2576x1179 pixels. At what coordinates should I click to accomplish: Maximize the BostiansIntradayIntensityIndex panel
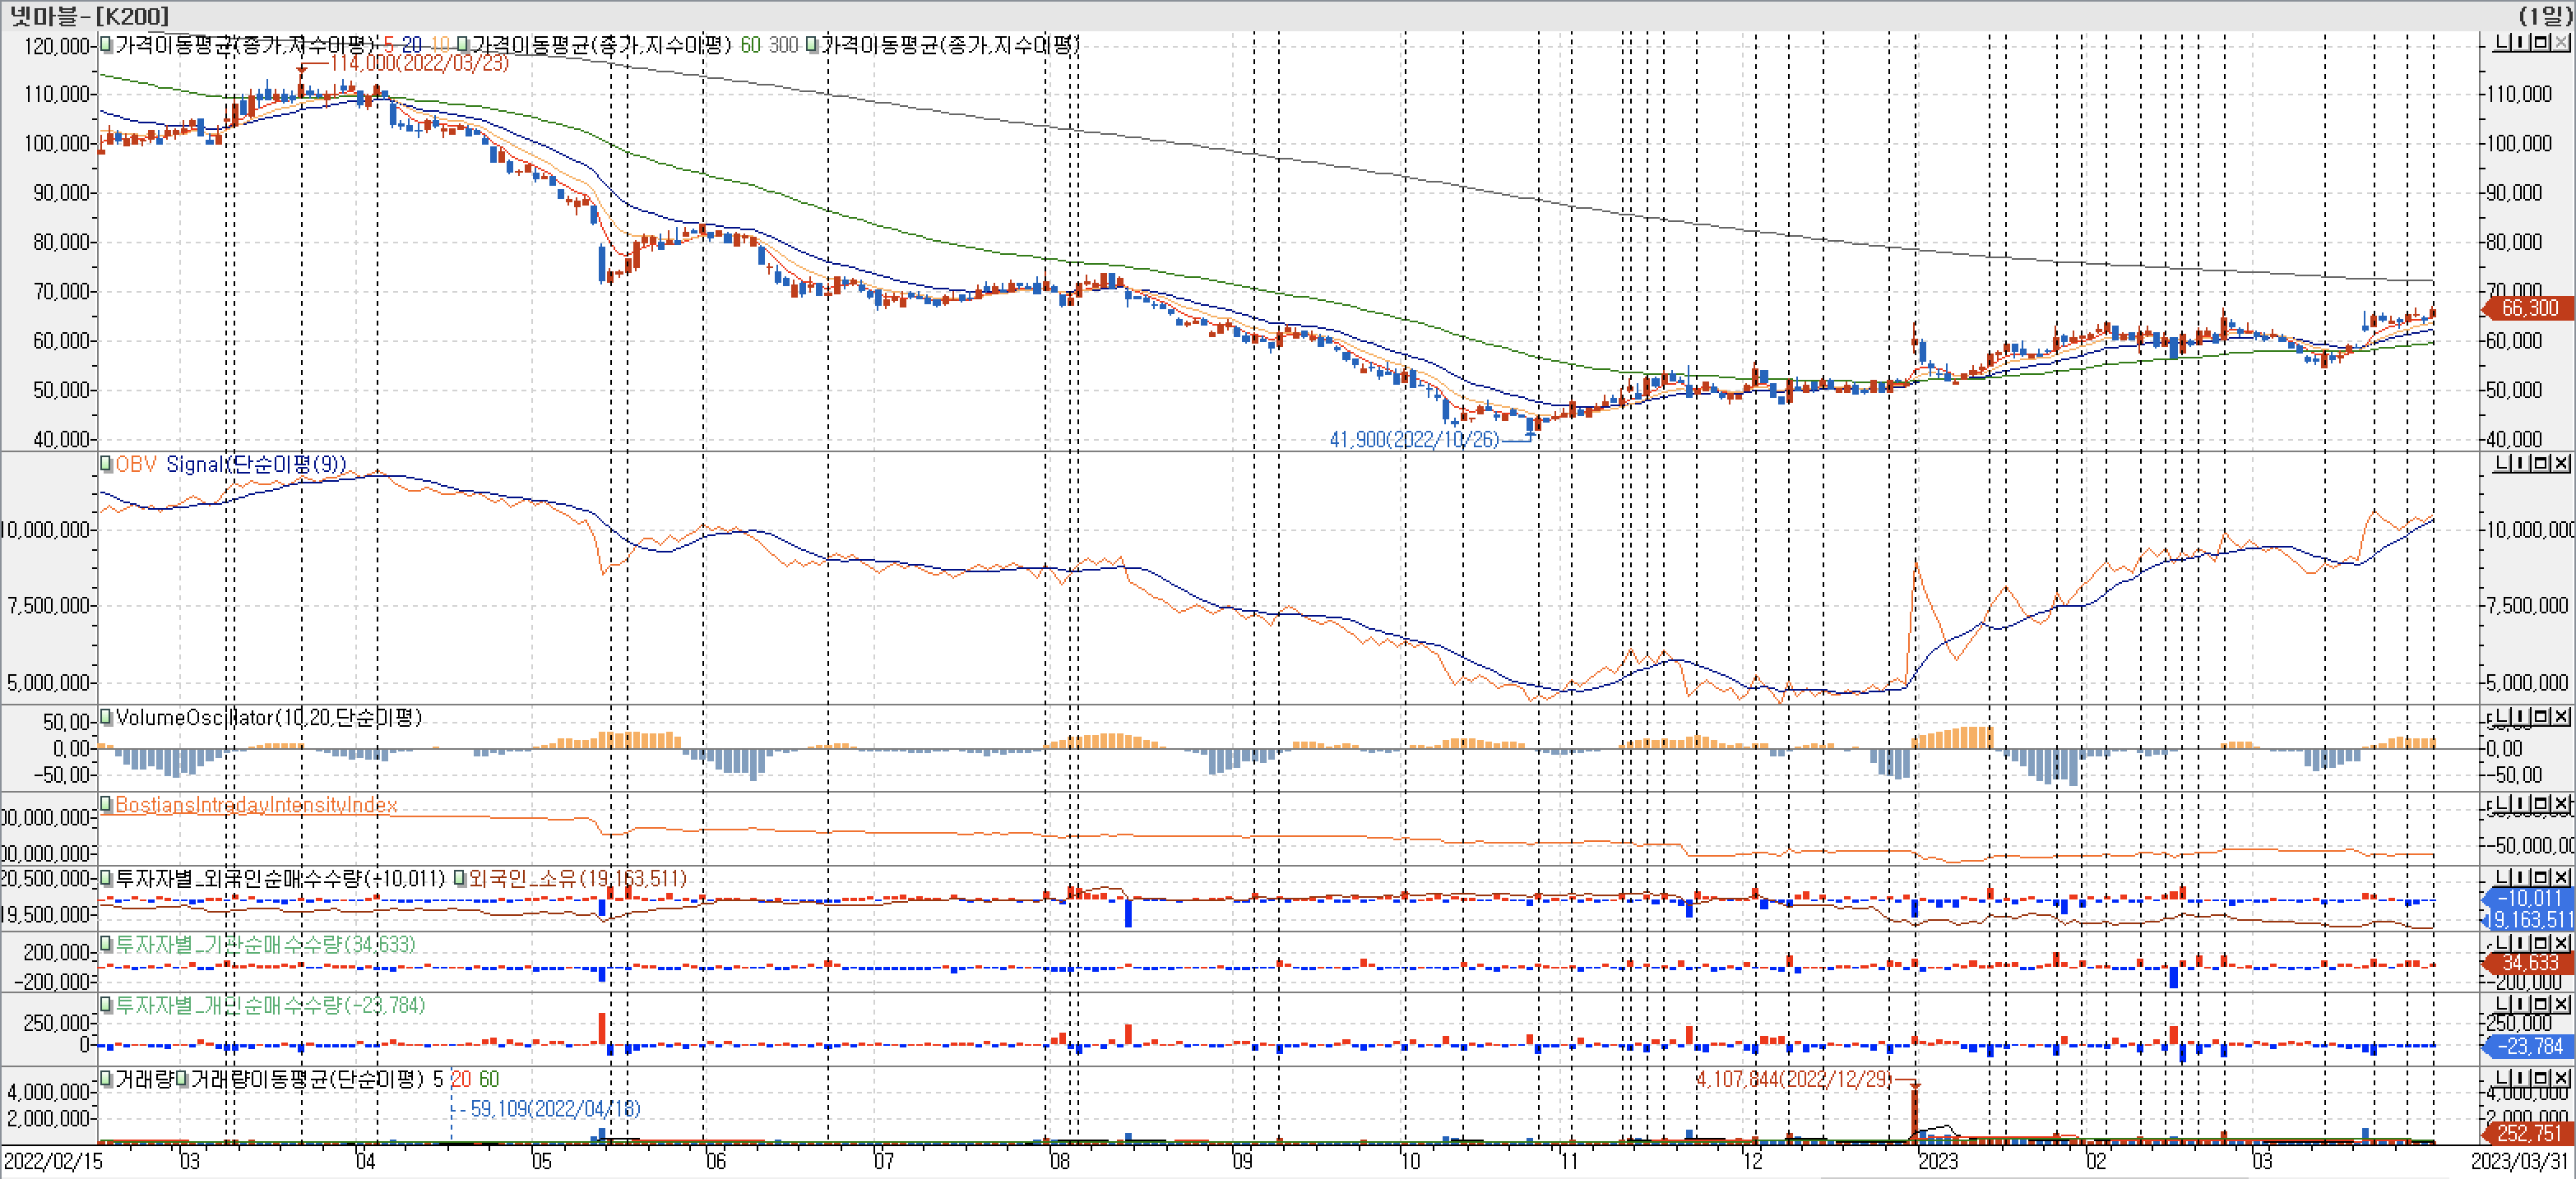click(2541, 804)
